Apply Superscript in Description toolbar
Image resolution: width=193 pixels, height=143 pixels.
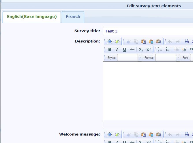(149, 49)
